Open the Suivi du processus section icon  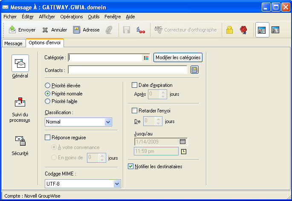pos(20,102)
